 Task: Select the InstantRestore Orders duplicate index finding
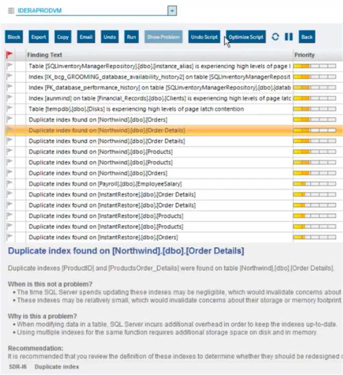point(103,237)
